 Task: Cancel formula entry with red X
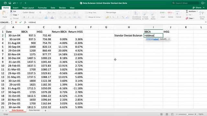16,22
